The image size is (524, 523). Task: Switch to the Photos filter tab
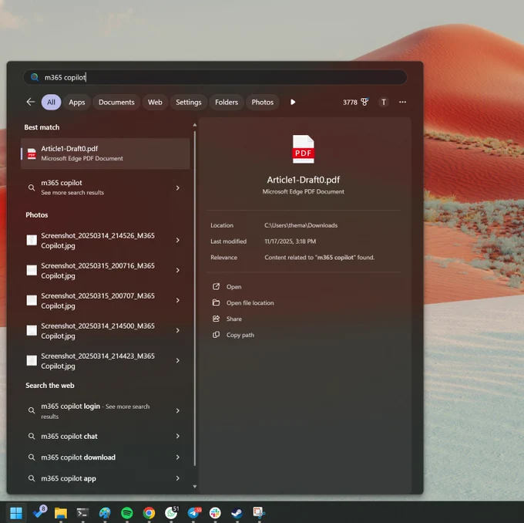pos(262,102)
